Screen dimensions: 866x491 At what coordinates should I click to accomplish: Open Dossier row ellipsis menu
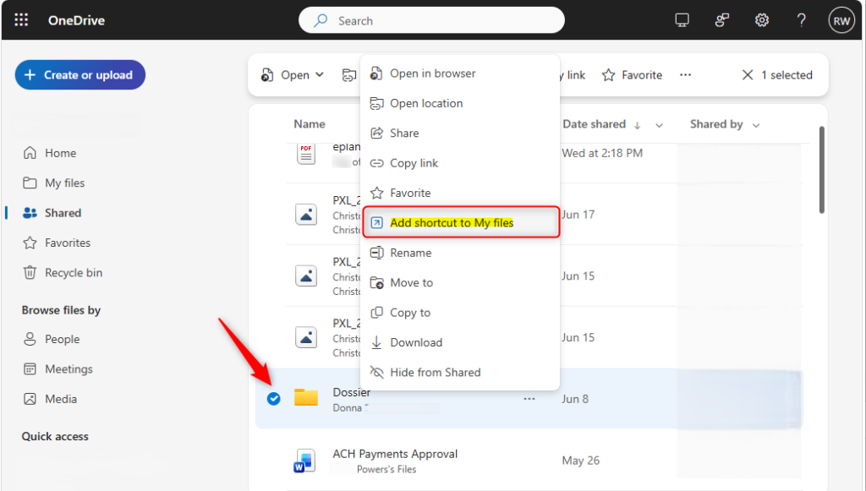(x=529, y=398)
